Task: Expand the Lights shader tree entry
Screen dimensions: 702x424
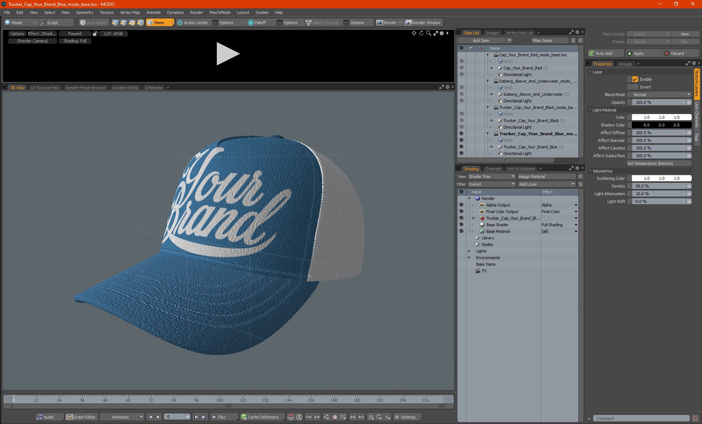Action: tap(469, 251)
